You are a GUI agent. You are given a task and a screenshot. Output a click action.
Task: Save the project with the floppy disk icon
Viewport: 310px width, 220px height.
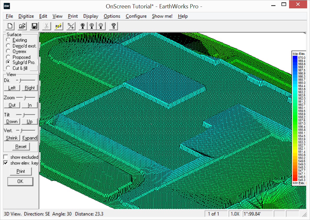tap(34, 26)
